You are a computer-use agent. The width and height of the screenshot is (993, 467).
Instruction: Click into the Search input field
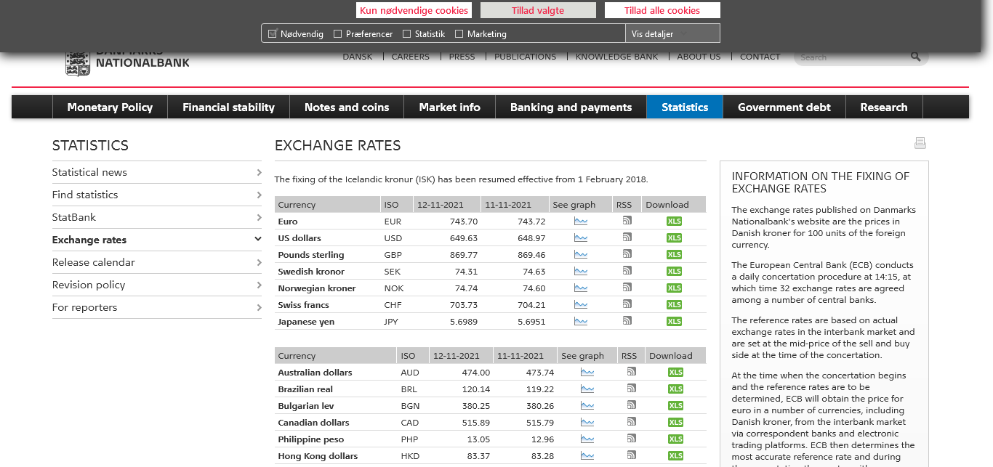(851, 57)
